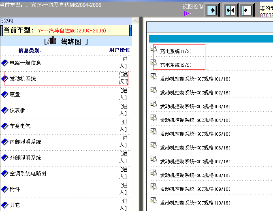Screen dimensions: 273x211
Task: Click the book icon beside 发动机系统
Action: click(5, 79)
